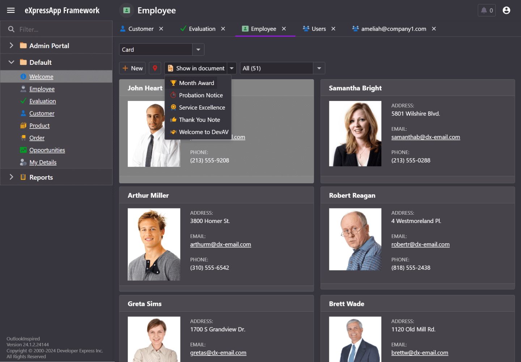Viewport: 521px width, 362px height.
Task: Expand the Reports section
Action: [x=11, y=177]
